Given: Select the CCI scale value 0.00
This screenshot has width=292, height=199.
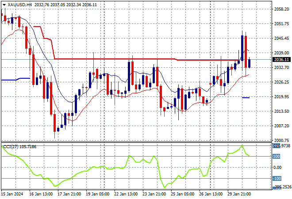Looking at the screenshot, I should (277, 167).
